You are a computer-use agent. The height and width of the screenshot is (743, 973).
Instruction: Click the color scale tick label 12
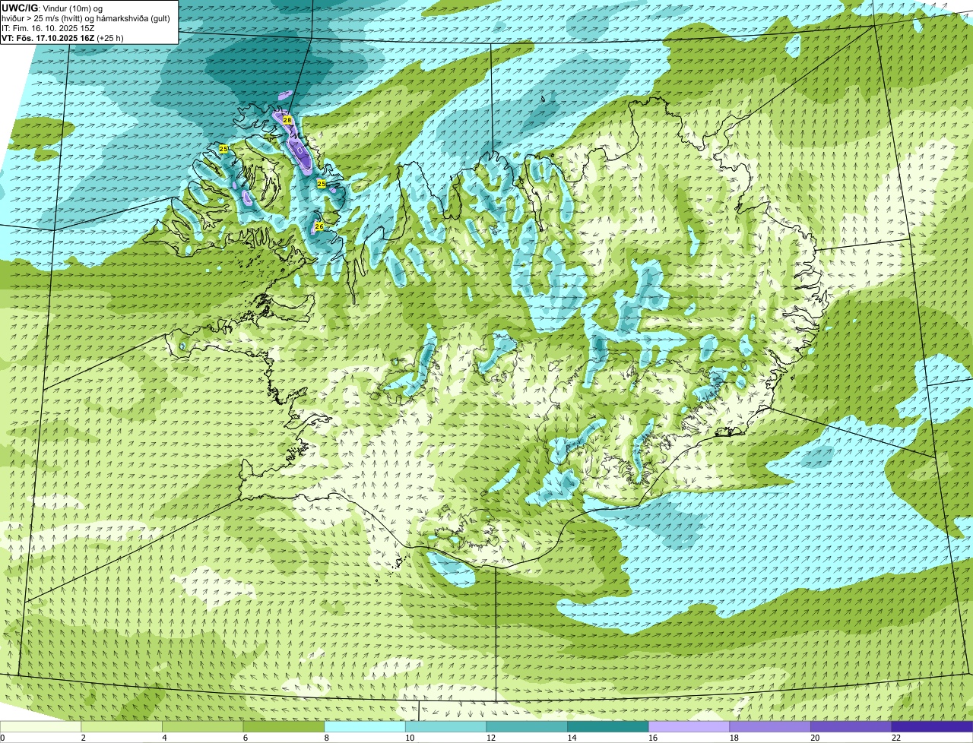[x=491, y=737]
